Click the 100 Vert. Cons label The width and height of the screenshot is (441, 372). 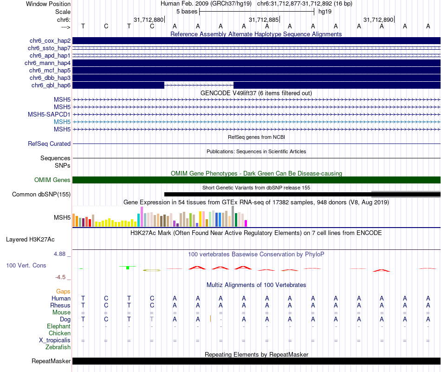tap(26, 265)
